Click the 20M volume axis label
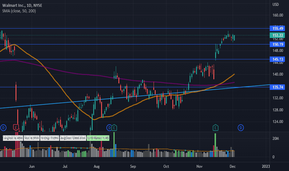The height and width of the screenshot is (171, 289). [x=276, y=139]
